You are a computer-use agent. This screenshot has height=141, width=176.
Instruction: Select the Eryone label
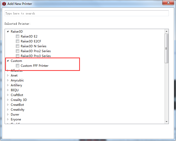(x=16, y=119)
